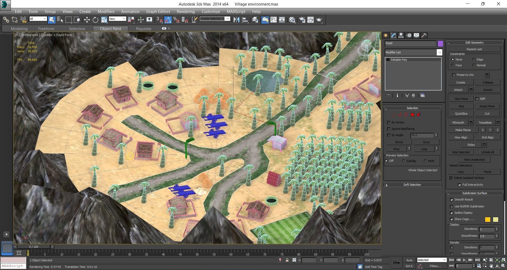This screenshot has width=507, height=270.
Task: Uncheck Delete Isolated Vertices
Action: tap(451, 178)
